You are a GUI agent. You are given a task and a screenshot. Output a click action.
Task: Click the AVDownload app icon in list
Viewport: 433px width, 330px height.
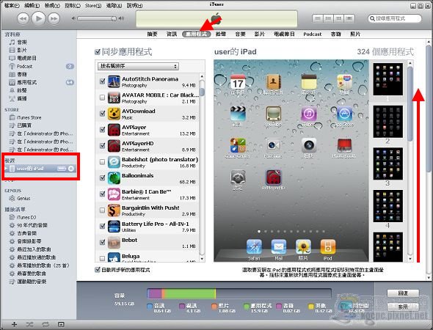(114, 114)
